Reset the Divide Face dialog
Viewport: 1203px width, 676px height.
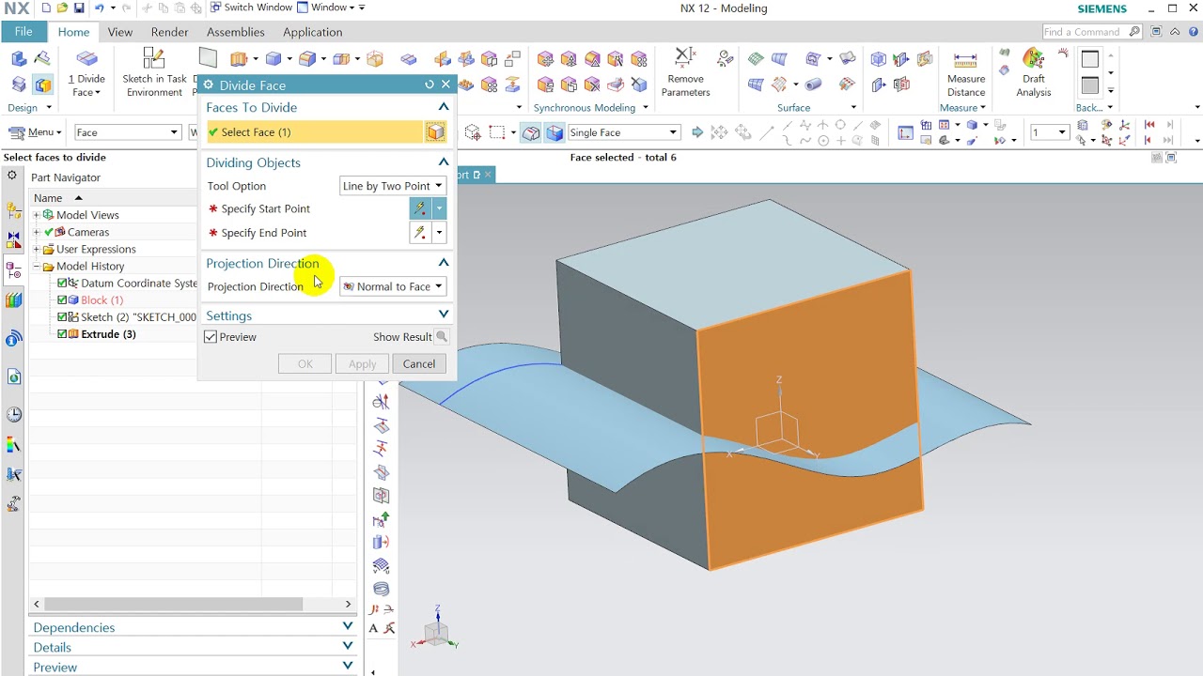pos(430,84)
